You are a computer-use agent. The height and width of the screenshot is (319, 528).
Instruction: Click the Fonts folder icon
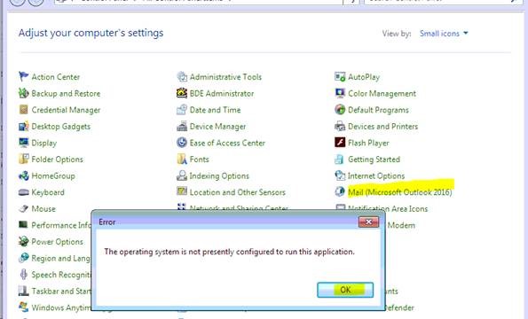[x=182, y=159]
